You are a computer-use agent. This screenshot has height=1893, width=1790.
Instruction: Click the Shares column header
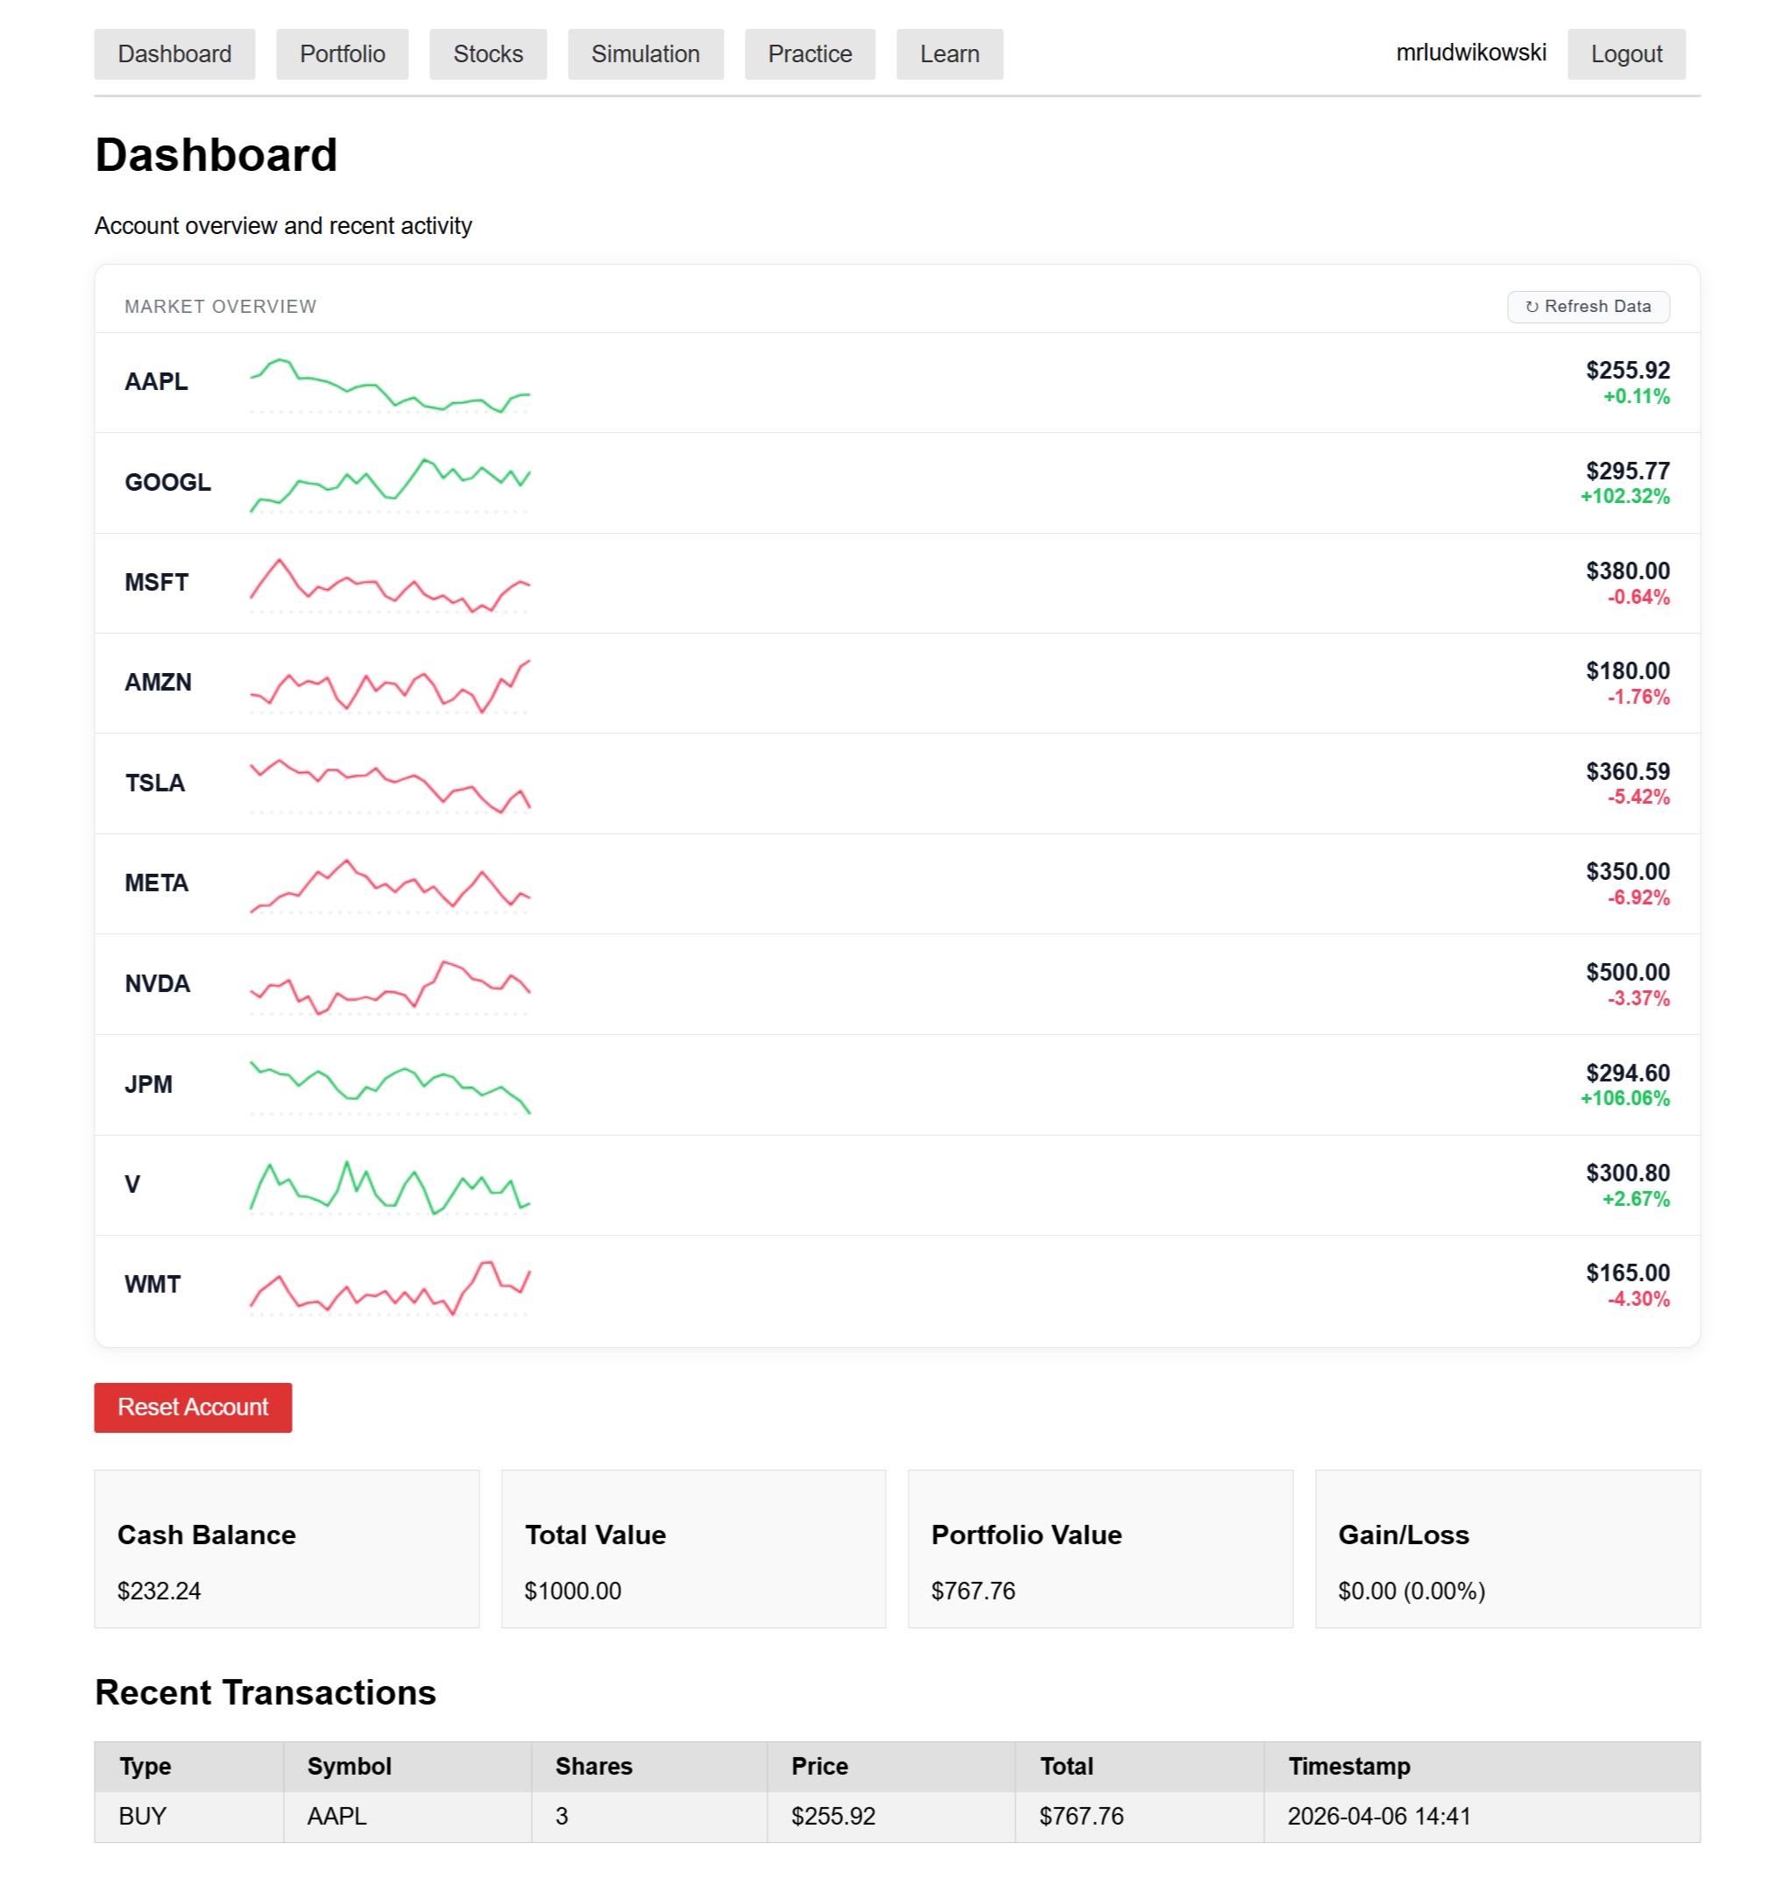(x=650, y=1767)
